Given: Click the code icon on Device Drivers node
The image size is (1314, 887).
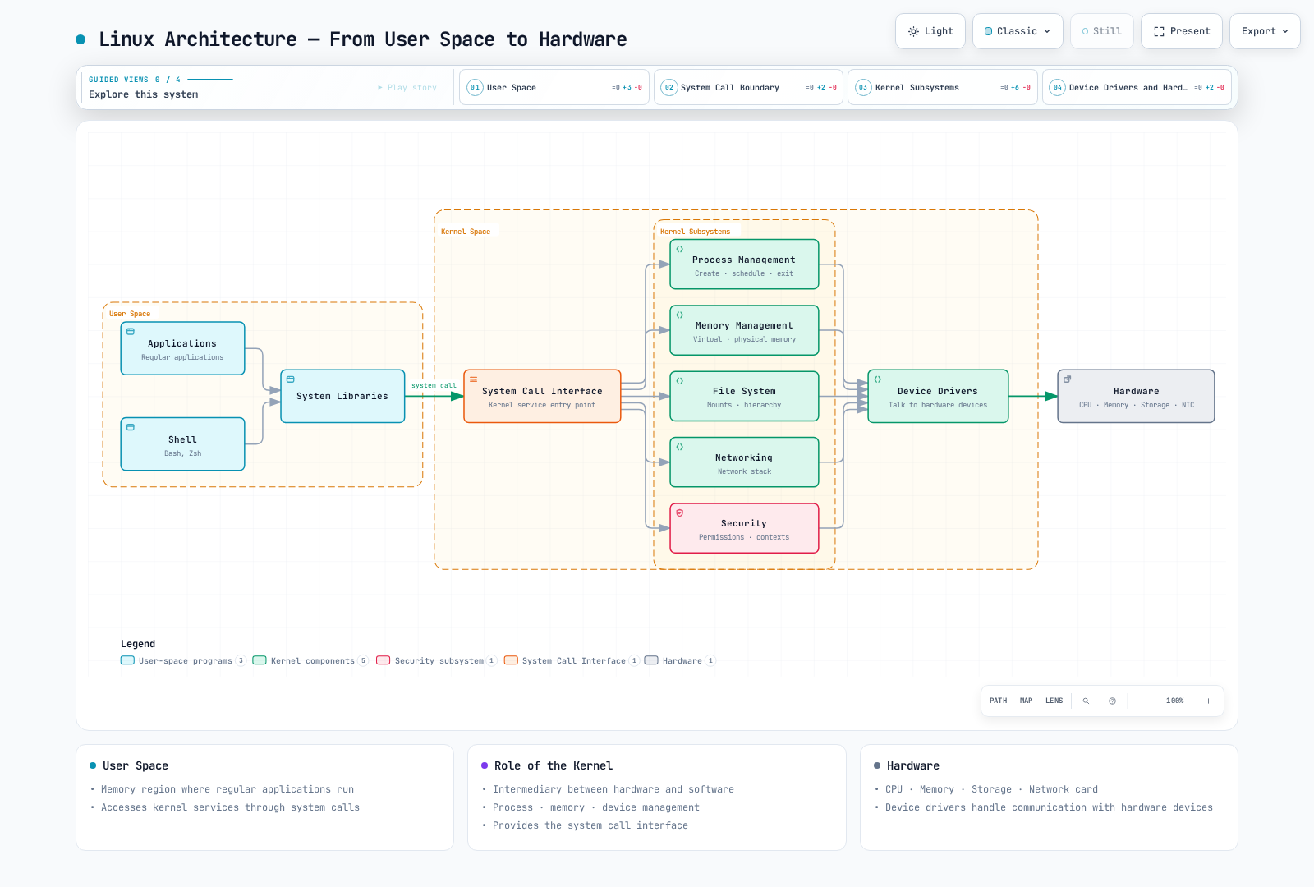Looking at the screenshot, I should [x=878, y=379].
